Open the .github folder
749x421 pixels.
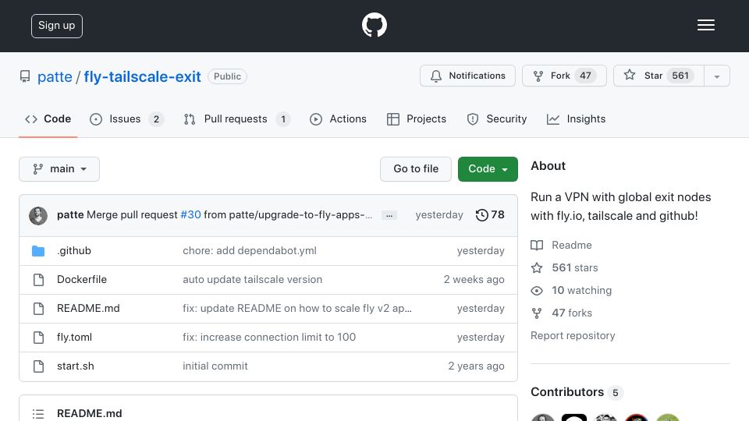pyautogui.click(x=74, y=250)
